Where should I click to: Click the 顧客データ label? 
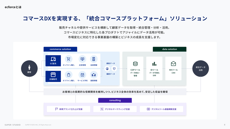point(111,63)
